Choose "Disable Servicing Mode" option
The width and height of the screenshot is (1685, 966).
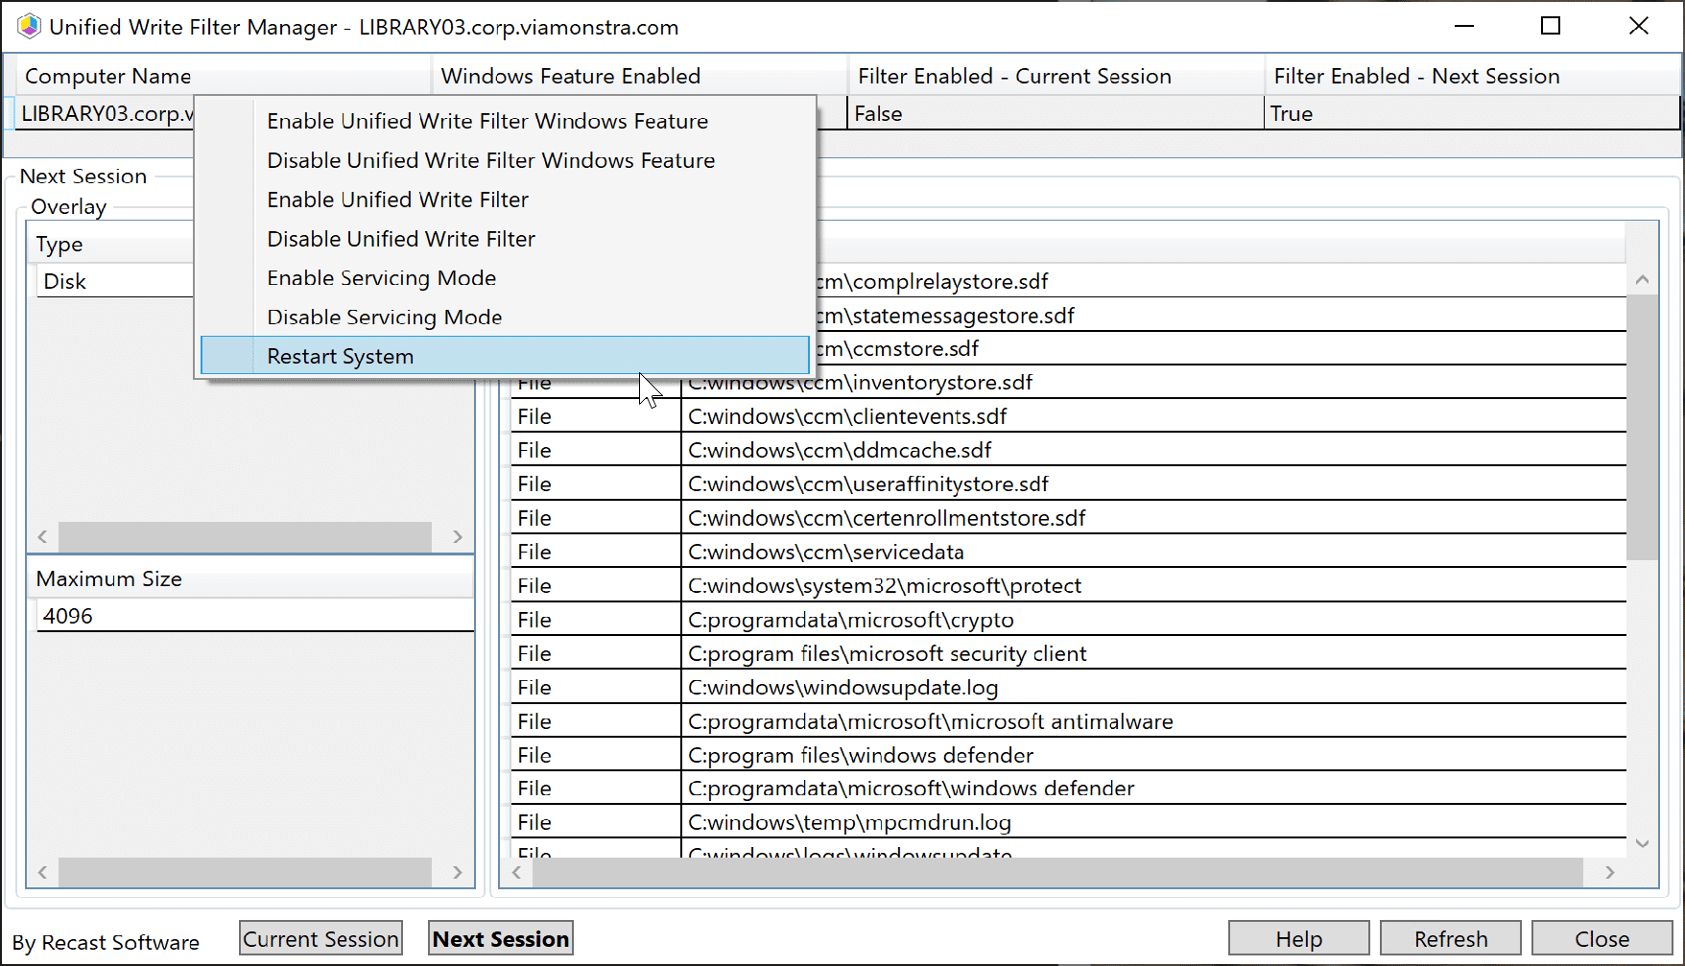pyautogui.click(x=384, y=317)
